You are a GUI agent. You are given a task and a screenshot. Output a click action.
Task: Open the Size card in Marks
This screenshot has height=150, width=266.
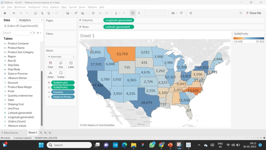coord(61,65)
